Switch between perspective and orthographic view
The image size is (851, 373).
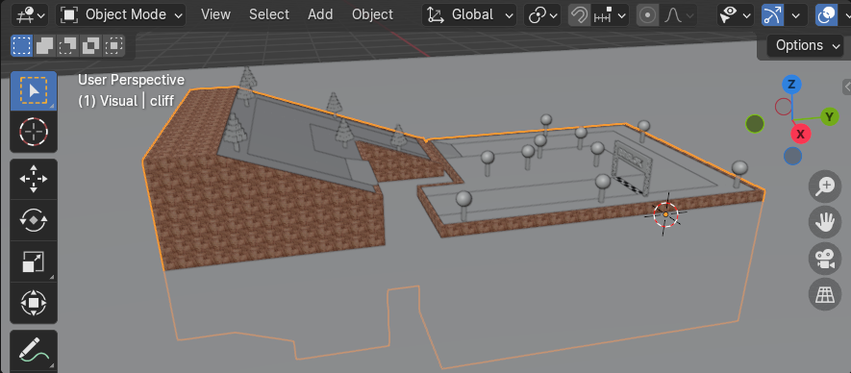[x=825, y=295]
